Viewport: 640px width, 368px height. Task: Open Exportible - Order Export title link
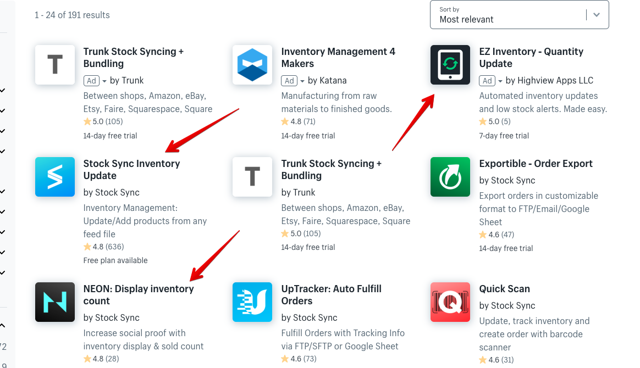pos(536,164)
